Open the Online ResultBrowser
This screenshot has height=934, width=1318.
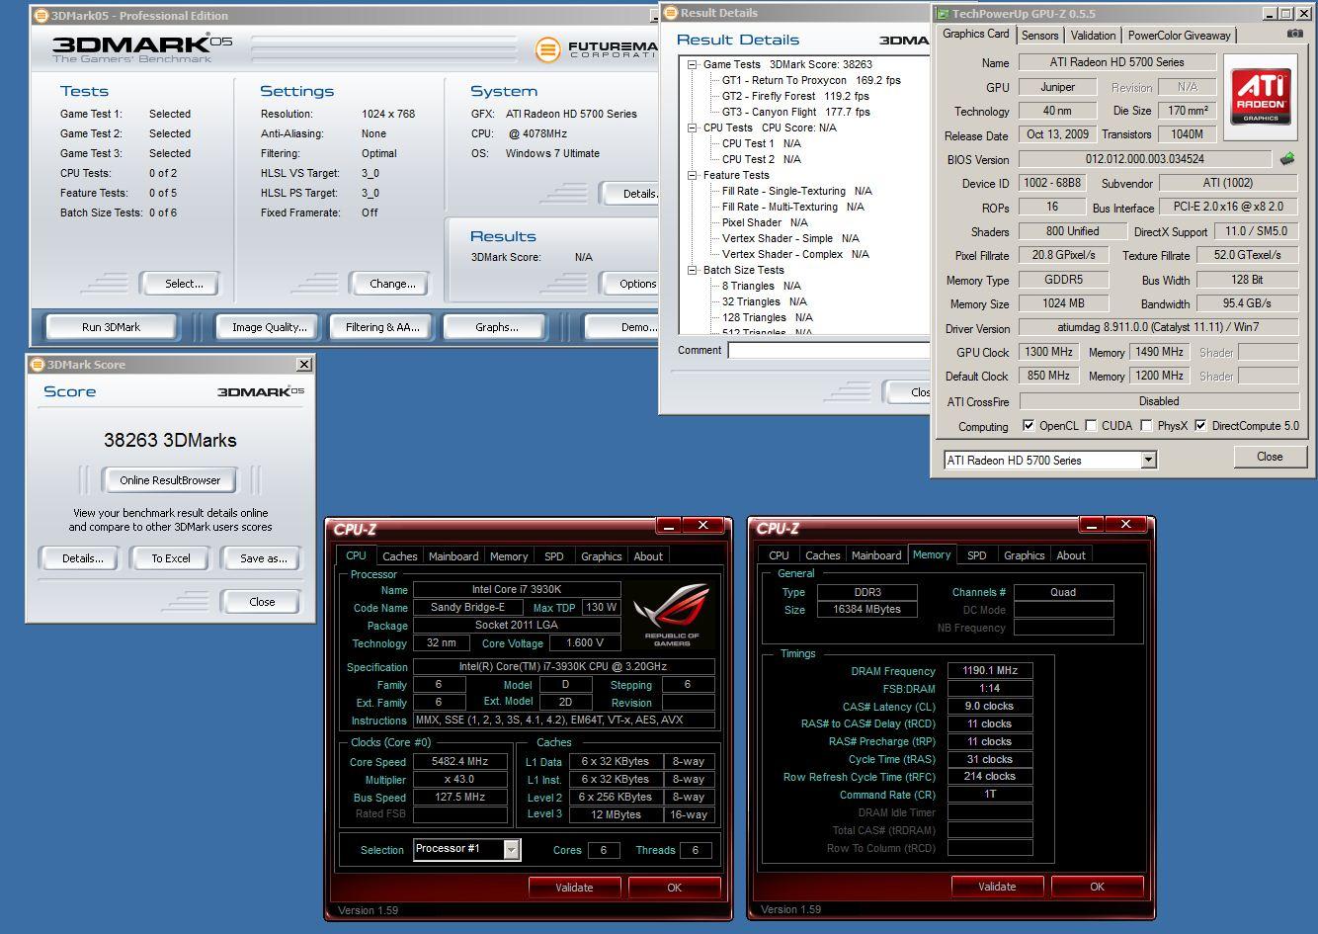pos(170,480)
